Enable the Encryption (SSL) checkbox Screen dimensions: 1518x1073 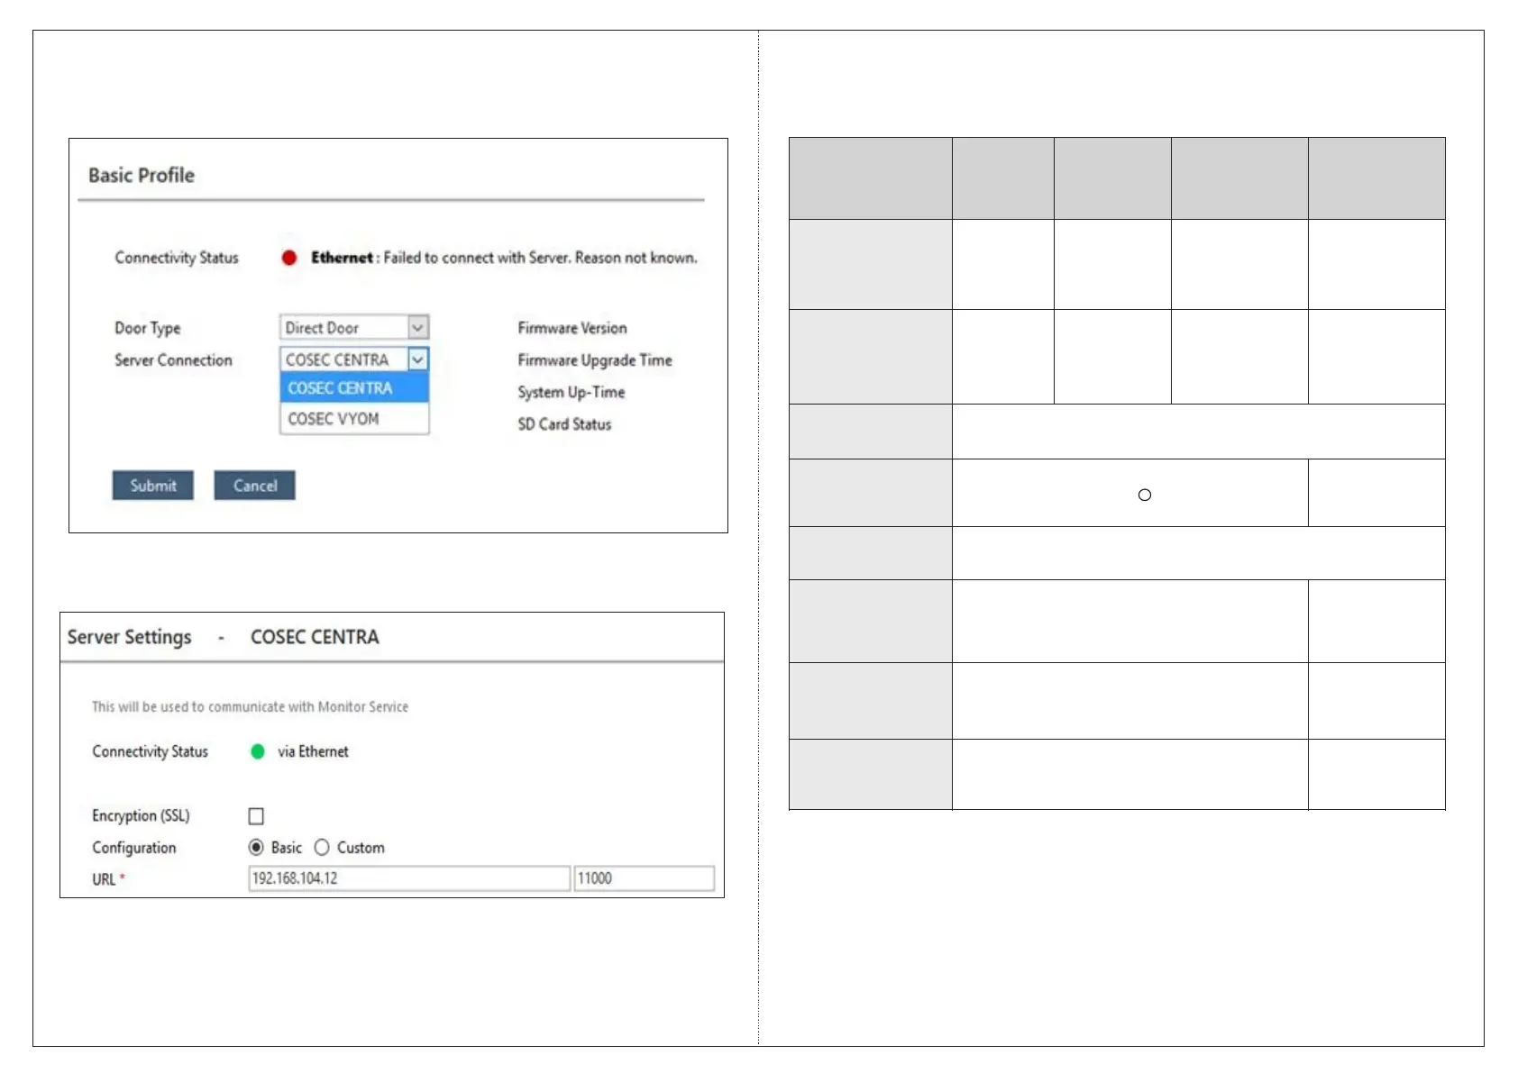pos(256,815)
